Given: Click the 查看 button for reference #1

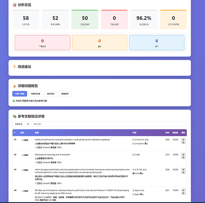Looking at the screenshot, I should coord(183,141).
